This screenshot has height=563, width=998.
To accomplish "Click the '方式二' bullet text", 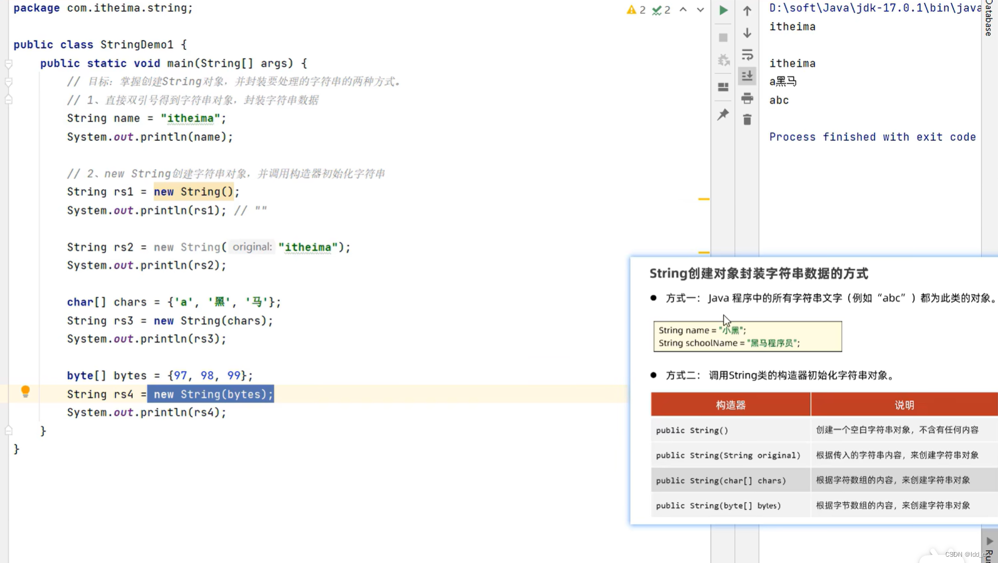I will click(781, 376).
